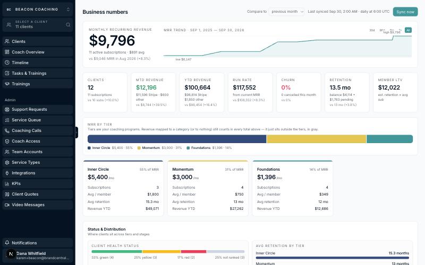Click the Momentum legend entry $3,000
Screen dimensions: 425x265
[160, 148]
